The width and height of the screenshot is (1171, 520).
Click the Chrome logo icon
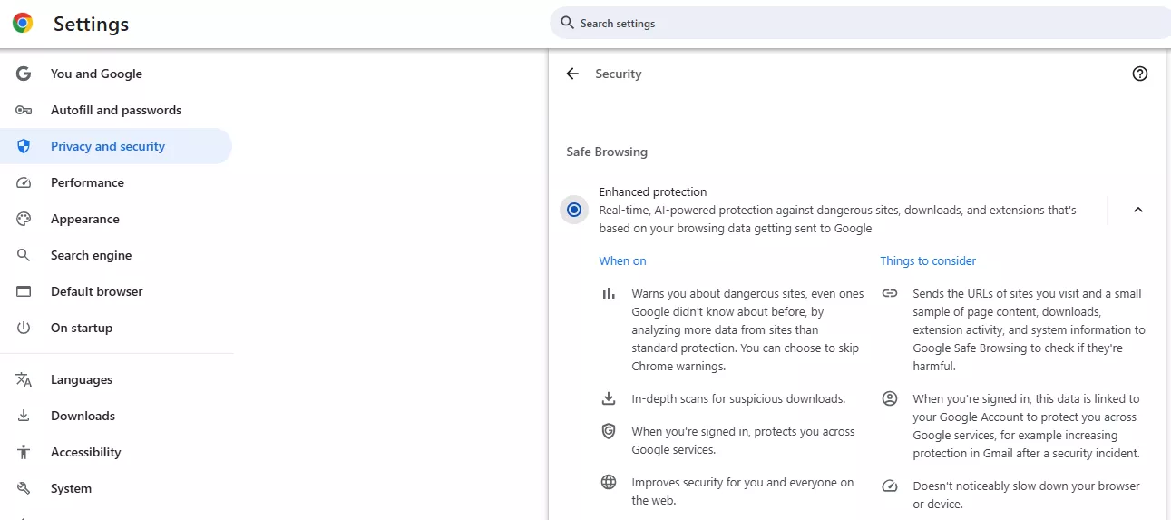tap(23, 24)
